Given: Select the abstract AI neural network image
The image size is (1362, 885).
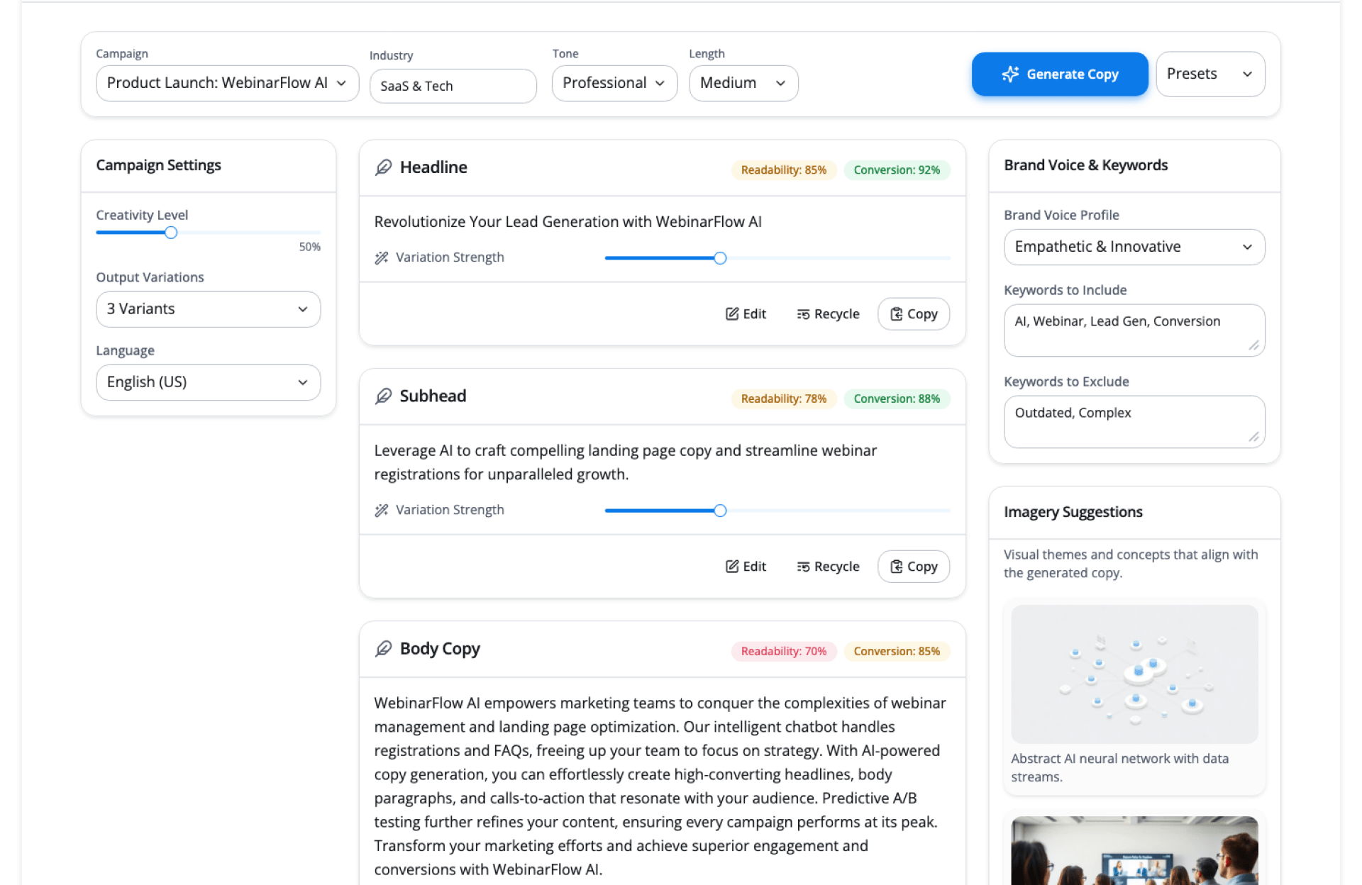Looking at the screenshot, I should tap(1134, 674).
